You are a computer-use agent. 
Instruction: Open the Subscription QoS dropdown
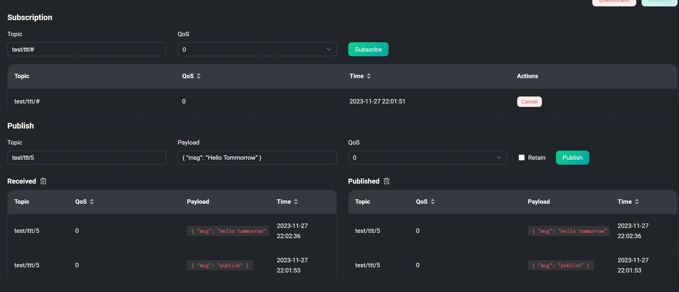coord(257,49)
